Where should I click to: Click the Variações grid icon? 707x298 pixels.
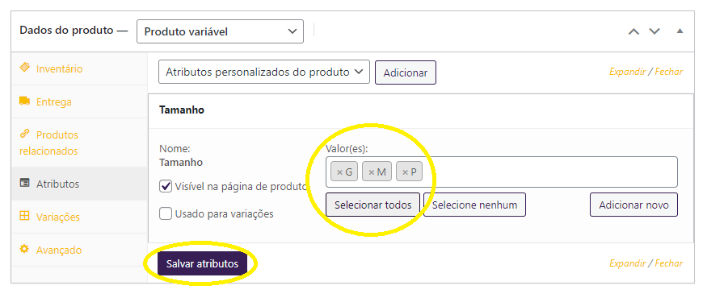pos(24,216)
